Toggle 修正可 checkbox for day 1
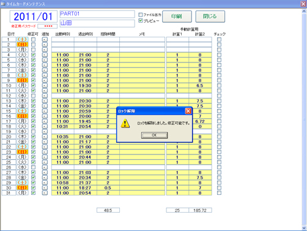307x231 pixels. tap(33, 39)
